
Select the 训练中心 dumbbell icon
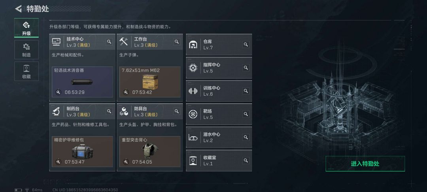(193, 91)
